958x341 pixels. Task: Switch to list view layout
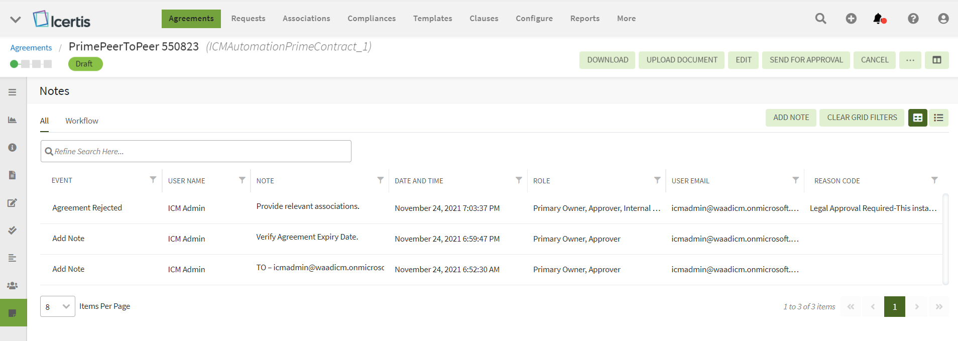(938, 118)
